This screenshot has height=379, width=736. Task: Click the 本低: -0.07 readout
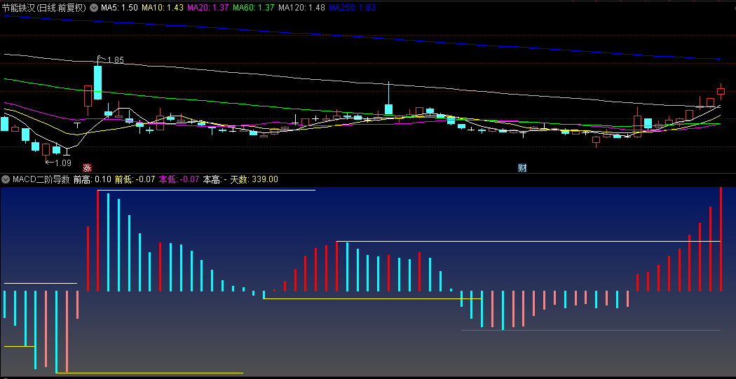coord(179,179)
